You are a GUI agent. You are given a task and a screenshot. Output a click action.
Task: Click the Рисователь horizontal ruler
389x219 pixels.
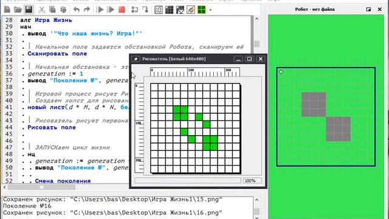(195, 72)
